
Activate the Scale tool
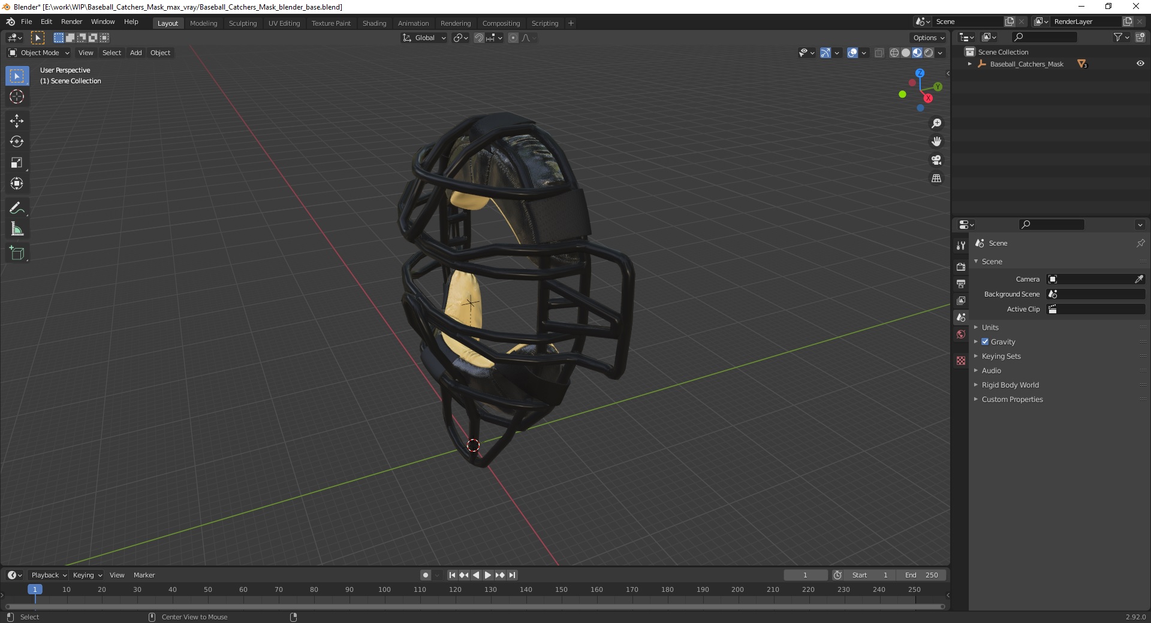(x=17, y=163)
